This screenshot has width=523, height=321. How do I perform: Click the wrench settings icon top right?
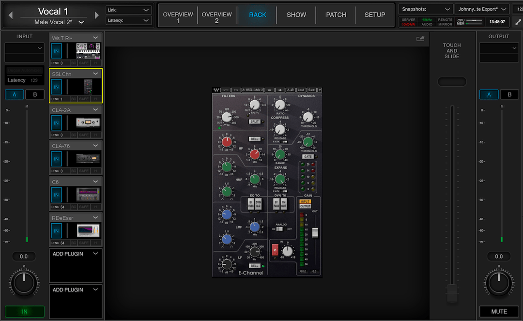click(x=518, y=22)
